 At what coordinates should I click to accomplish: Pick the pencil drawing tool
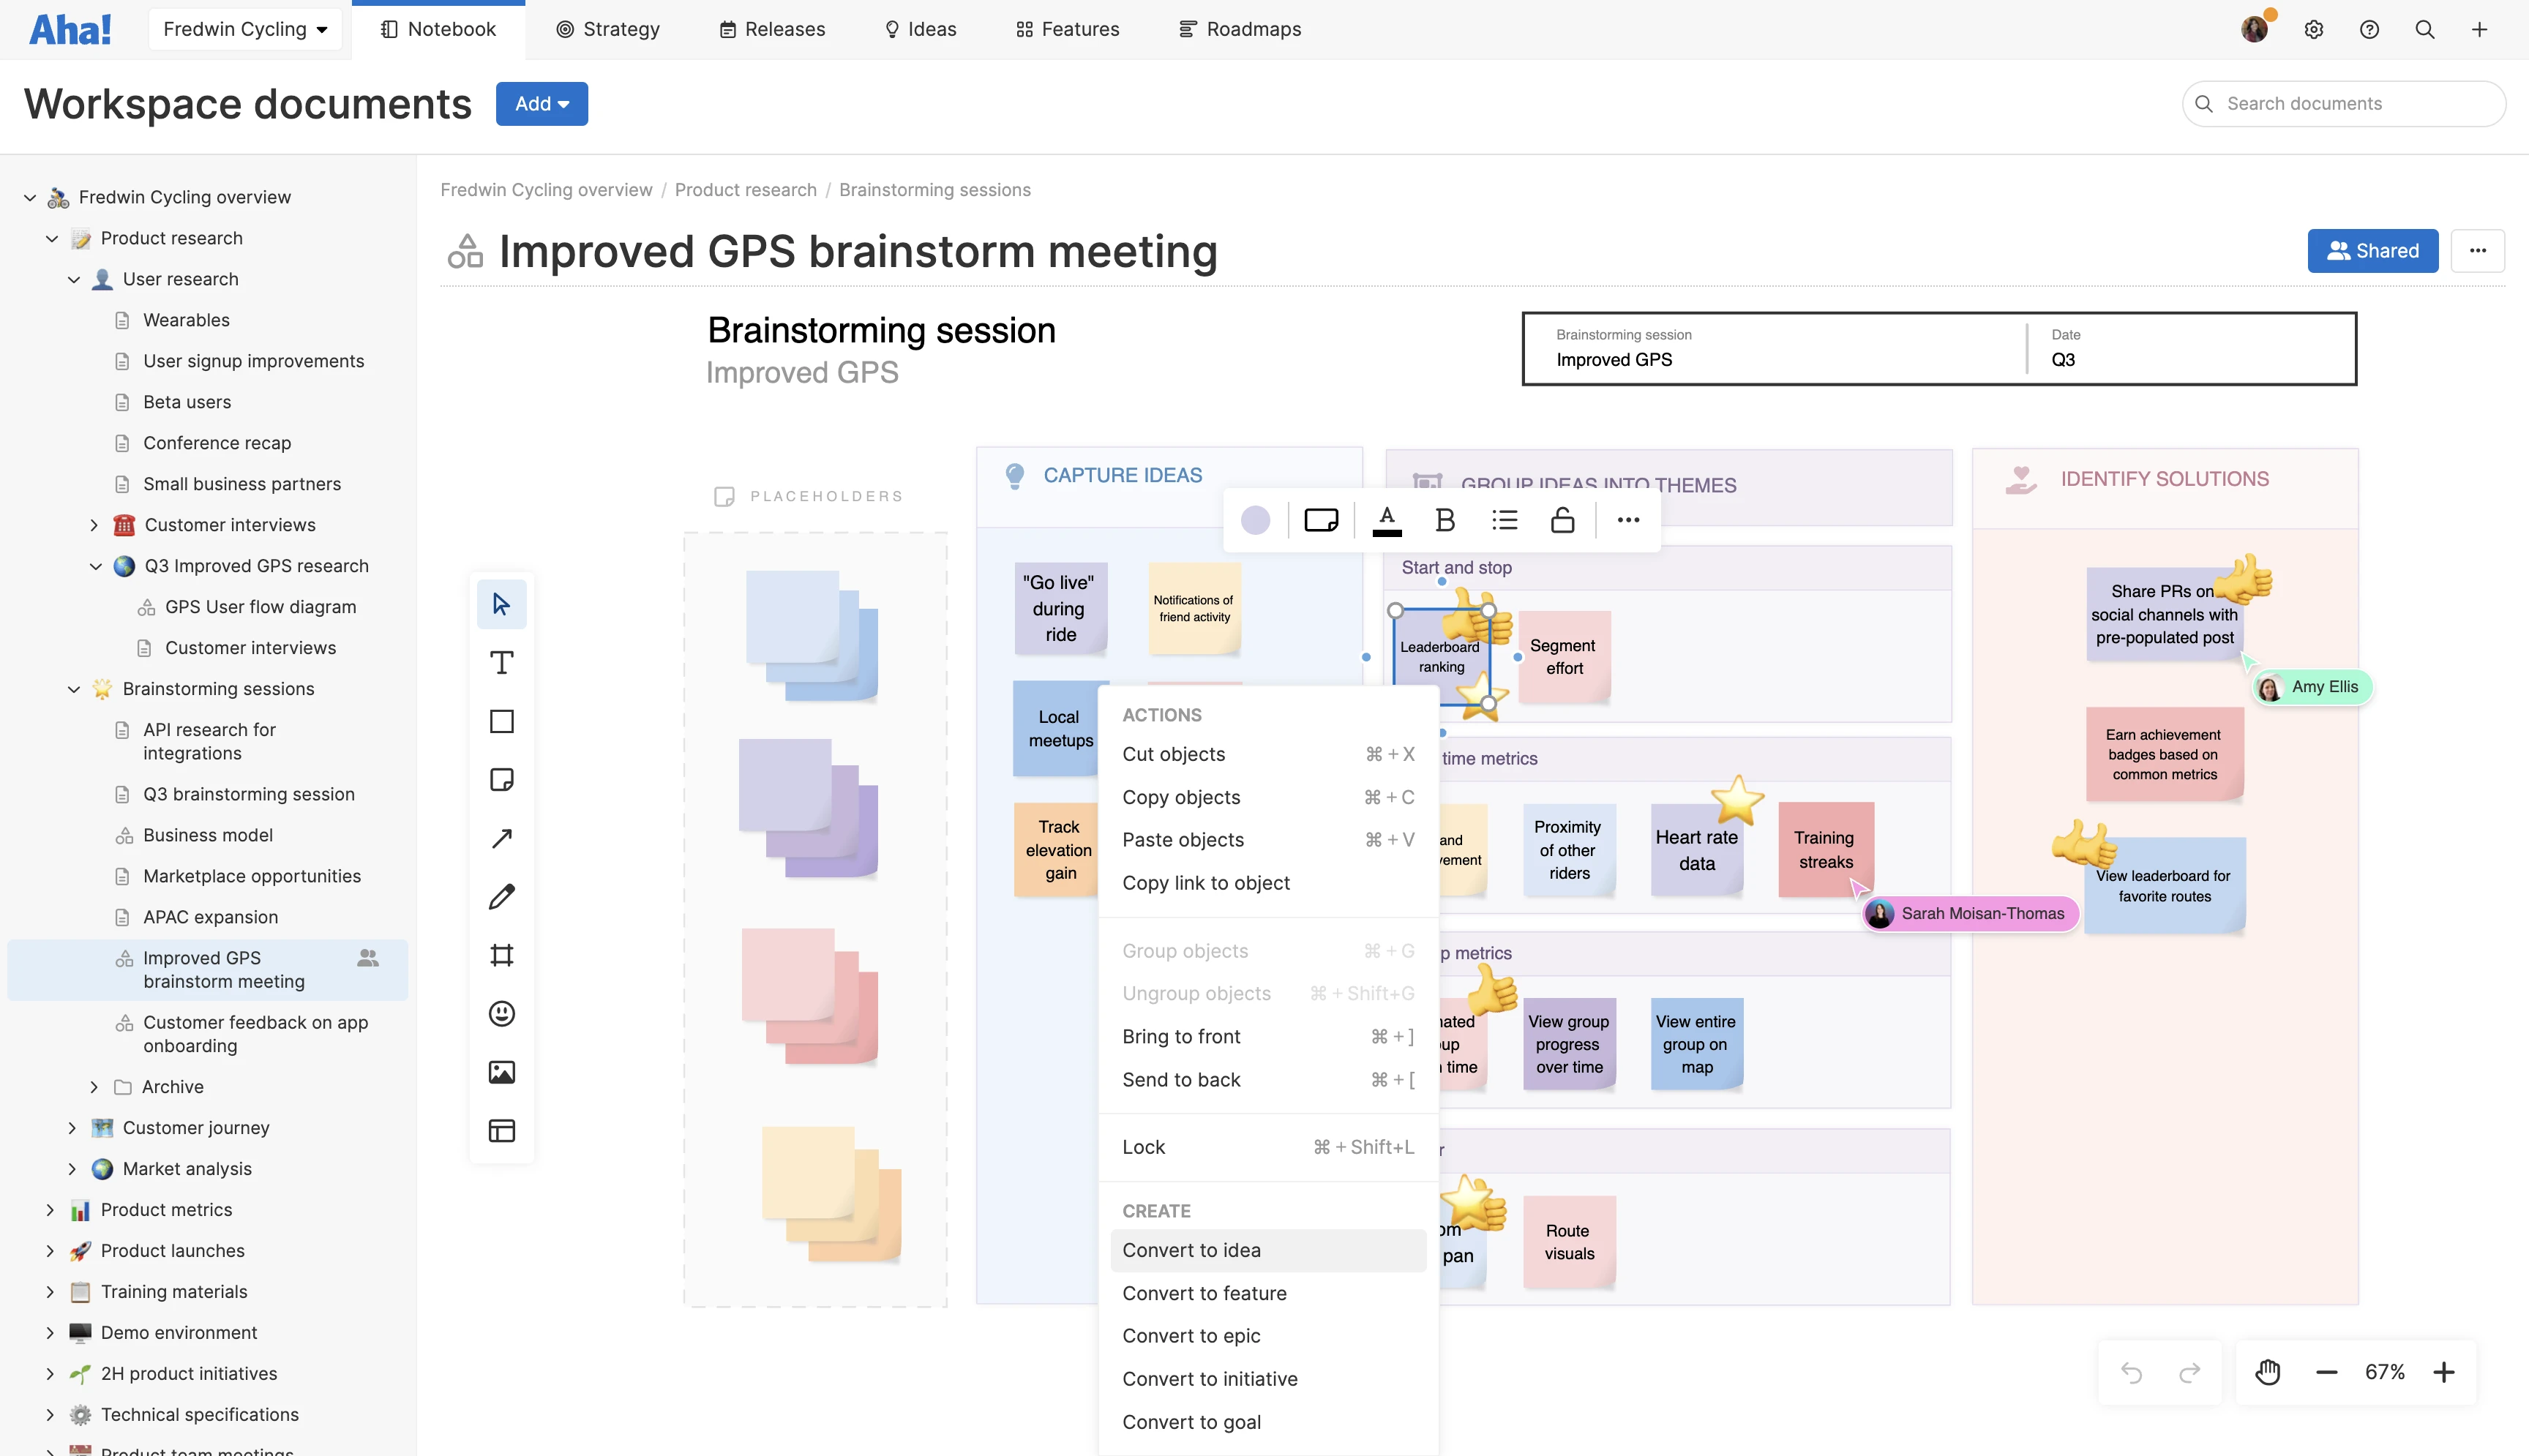[x=501, y=896]
